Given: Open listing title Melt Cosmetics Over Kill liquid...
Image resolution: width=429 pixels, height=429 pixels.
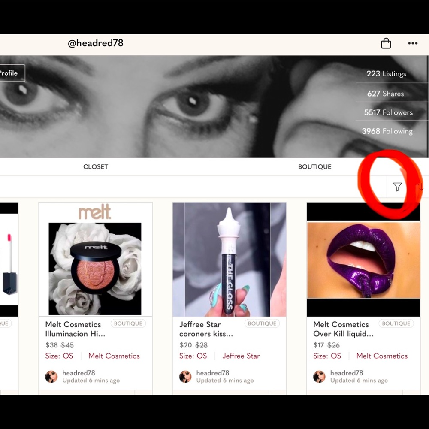Looking at the screenshot, I should tap(343, 329).
